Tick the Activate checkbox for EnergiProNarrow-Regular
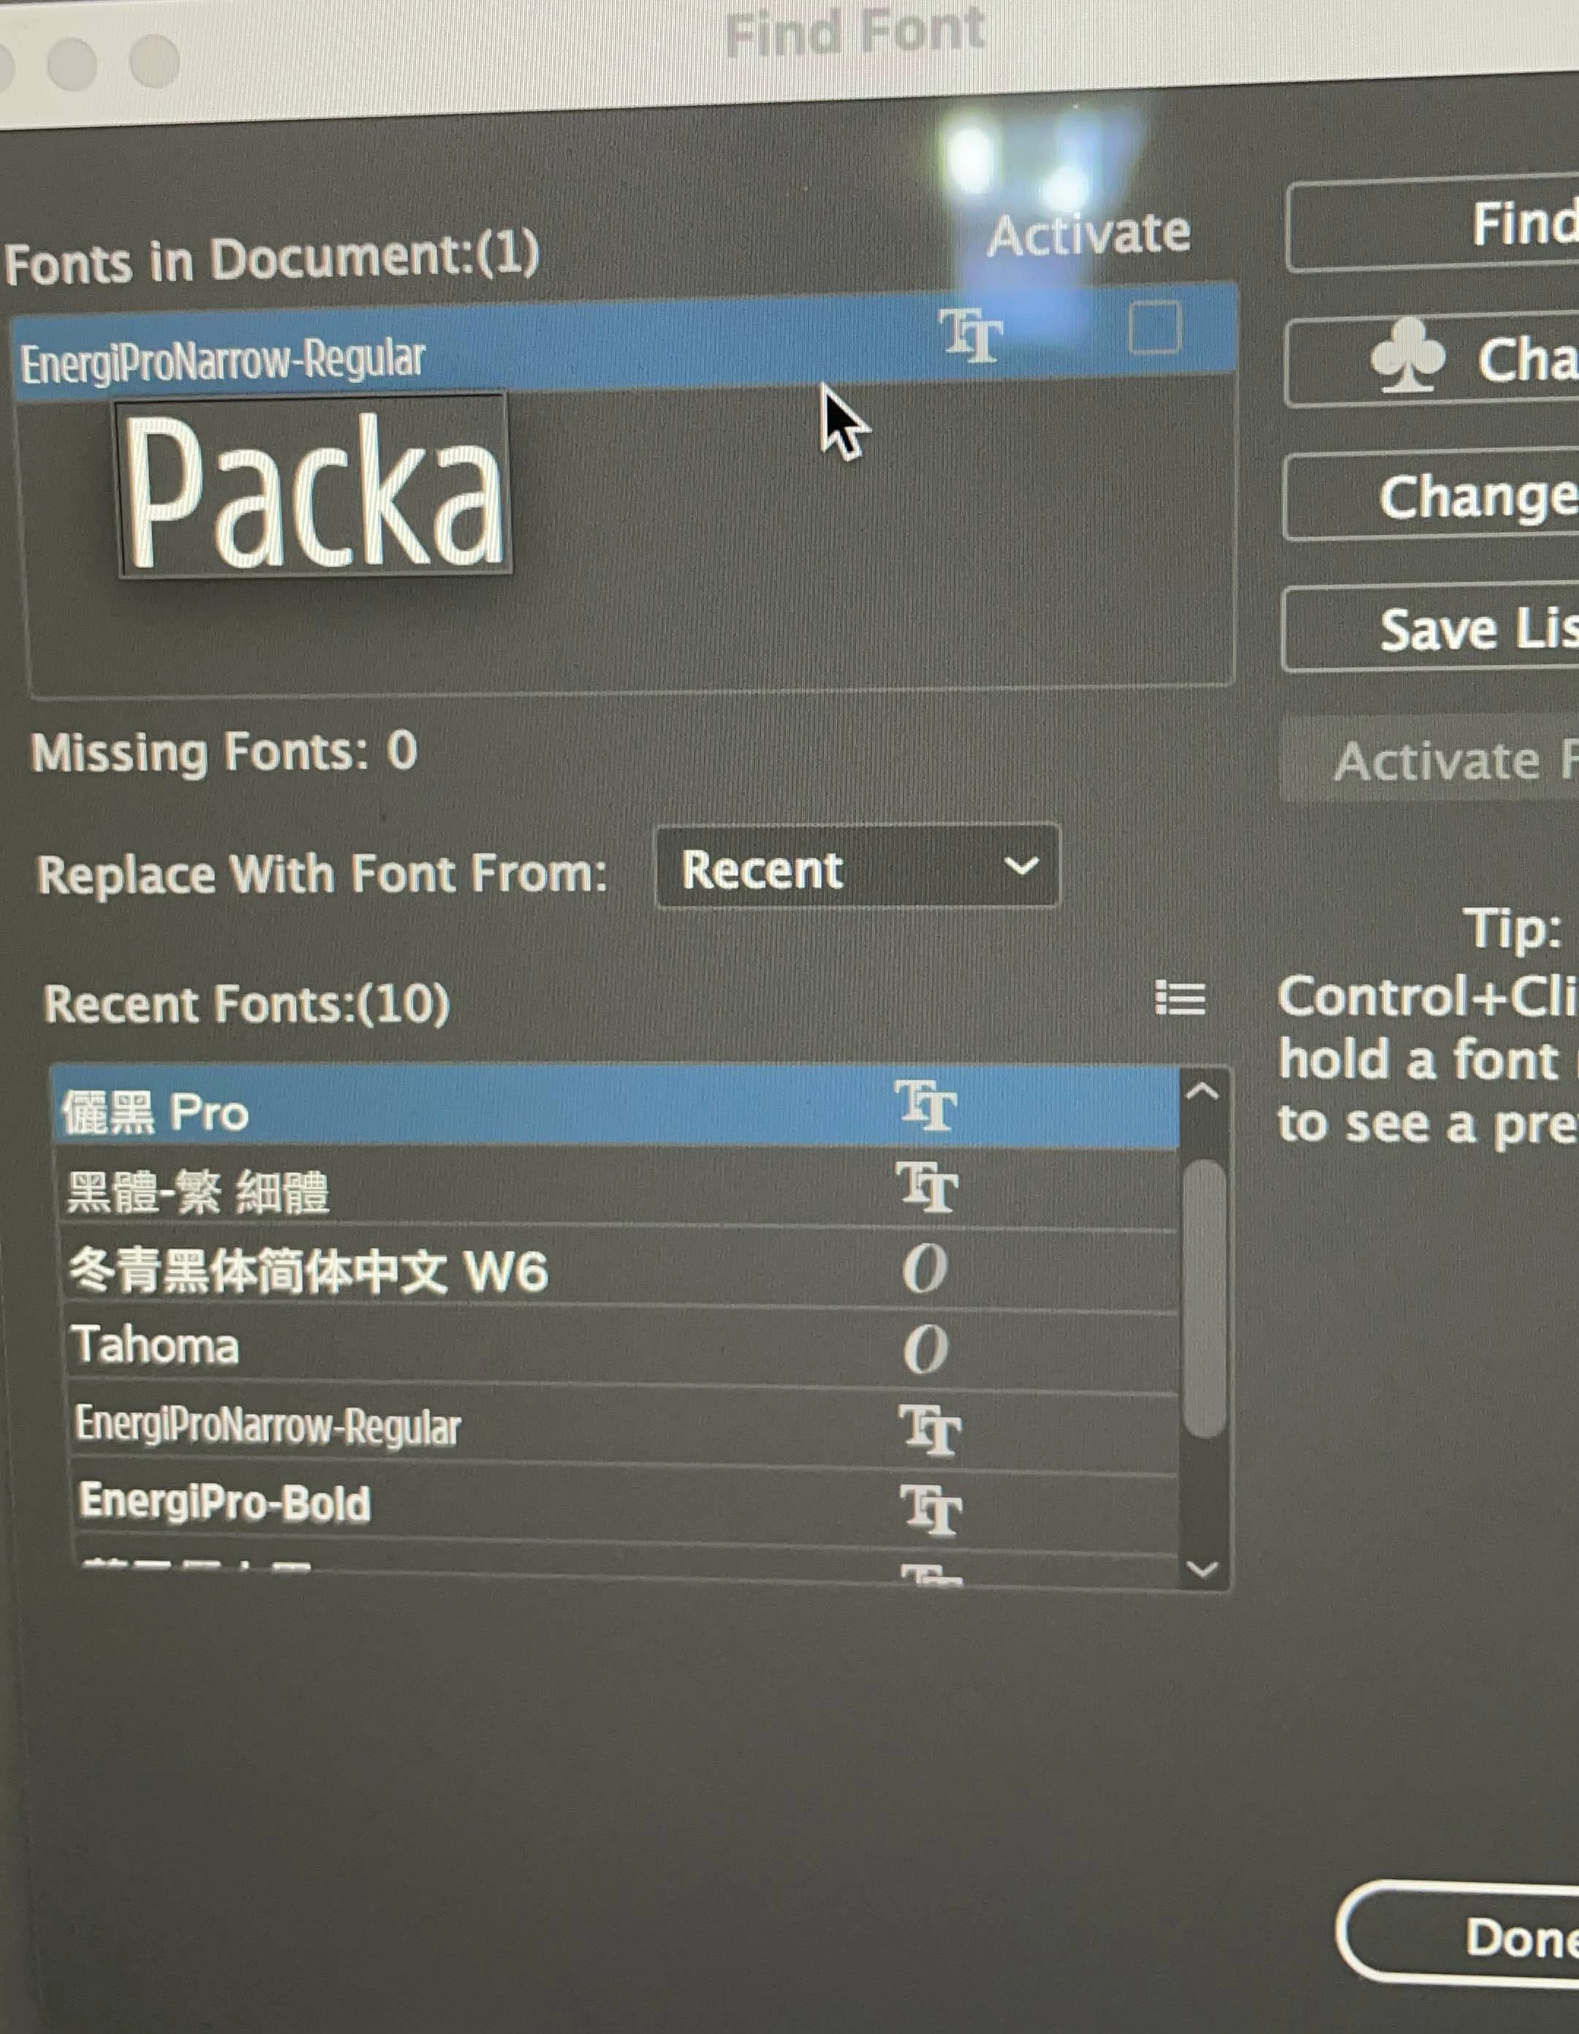 (1154, 327)
